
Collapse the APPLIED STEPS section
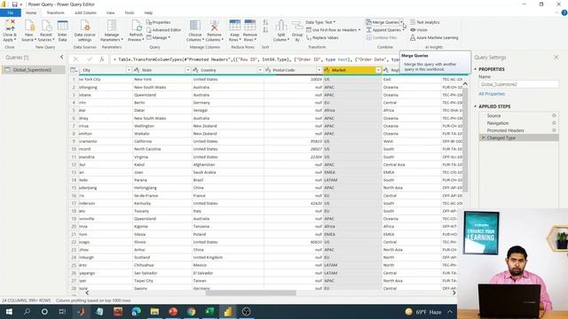click(476, 106)
